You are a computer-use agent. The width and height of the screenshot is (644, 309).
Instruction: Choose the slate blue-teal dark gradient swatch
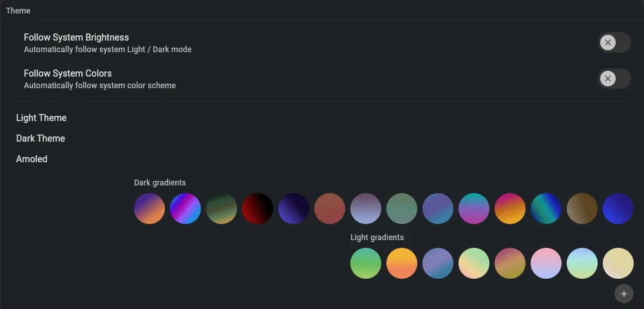pyautogui.click(x=438, y=209)
